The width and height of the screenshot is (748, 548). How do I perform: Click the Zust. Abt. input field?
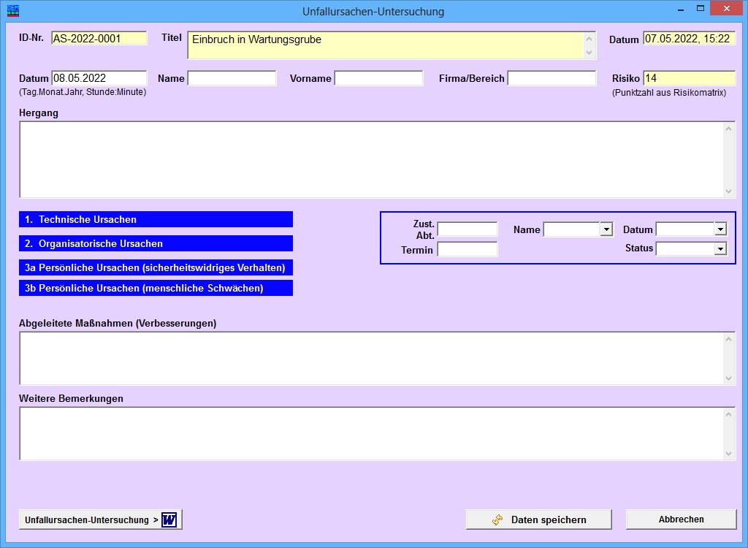[x=467, y=229]
